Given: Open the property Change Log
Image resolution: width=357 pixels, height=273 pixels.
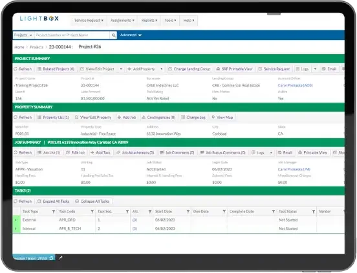Looking at the screenshot, I should point(193,117).
